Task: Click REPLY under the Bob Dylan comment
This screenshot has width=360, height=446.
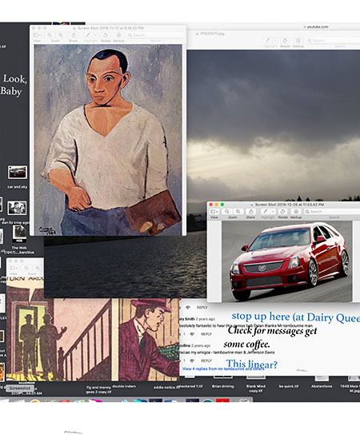Action: click(x=206, y=334)
